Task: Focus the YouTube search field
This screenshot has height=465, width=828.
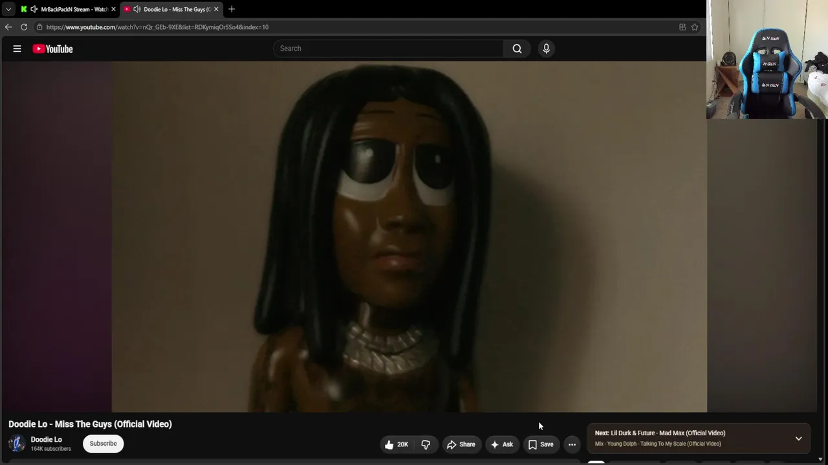Action: pyautogui.click(x=389, y=48)
